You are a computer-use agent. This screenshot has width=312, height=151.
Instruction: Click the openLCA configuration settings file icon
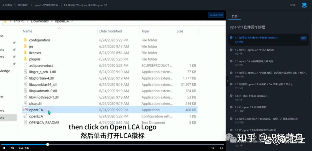point(25,116)
